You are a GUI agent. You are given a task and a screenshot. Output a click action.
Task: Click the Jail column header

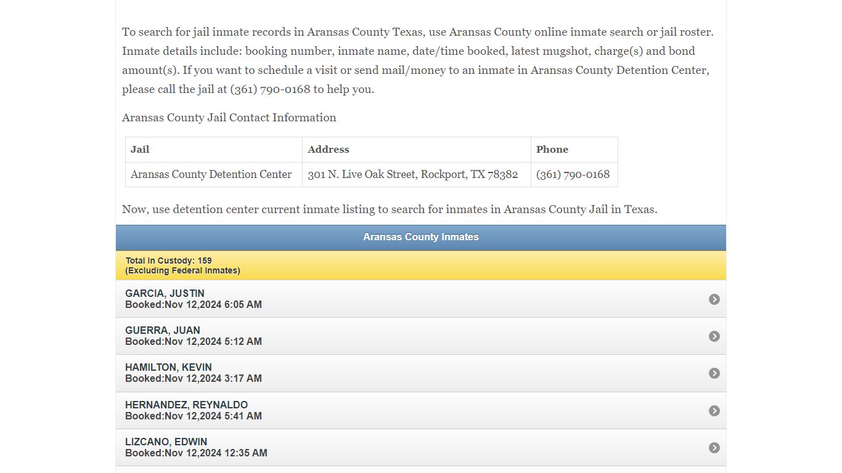[x=214, y=150]
